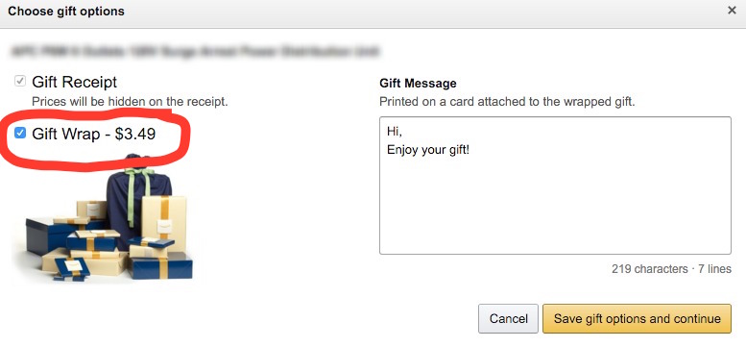
Task: Close the Choose gift options dialog
Action: (732, 11)
